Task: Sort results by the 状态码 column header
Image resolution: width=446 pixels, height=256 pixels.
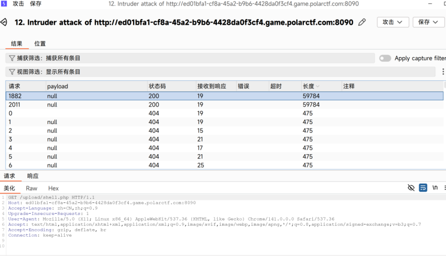Action: [x=157, y=86]
